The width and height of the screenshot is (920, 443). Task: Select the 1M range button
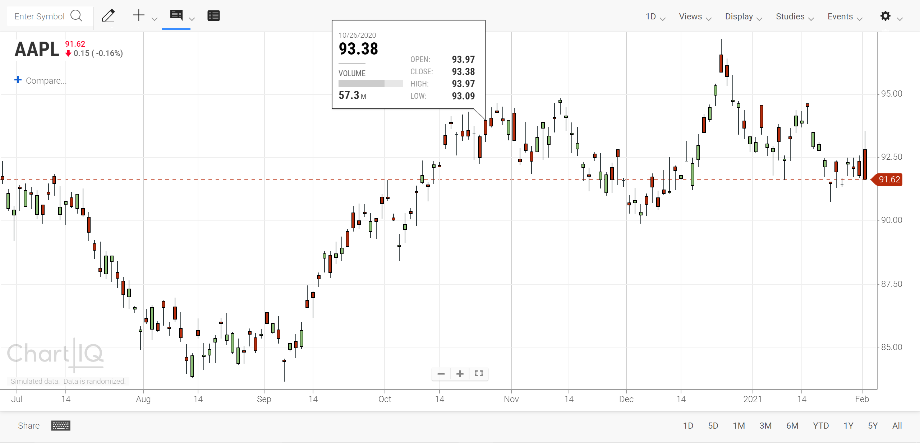[x=739, y=426]
